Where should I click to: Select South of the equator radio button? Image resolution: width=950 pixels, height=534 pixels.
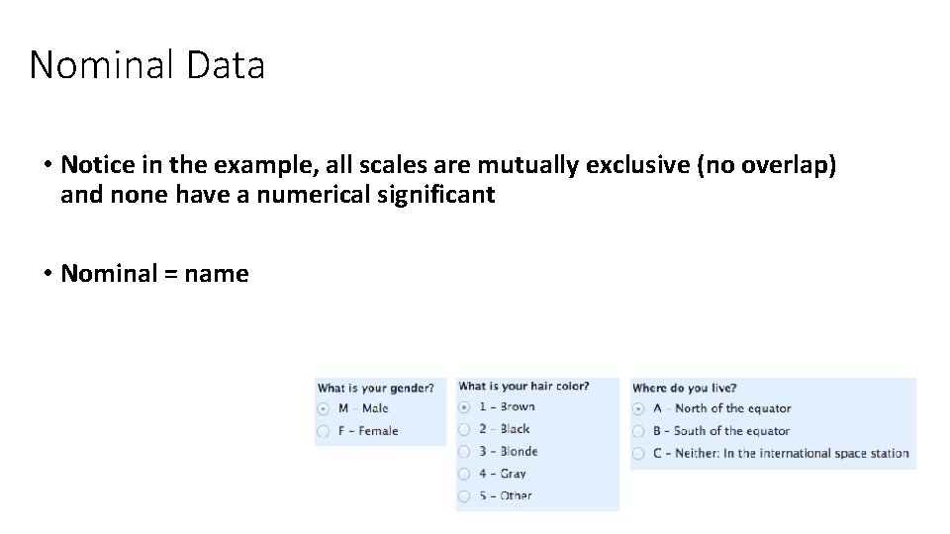[639, 431]
